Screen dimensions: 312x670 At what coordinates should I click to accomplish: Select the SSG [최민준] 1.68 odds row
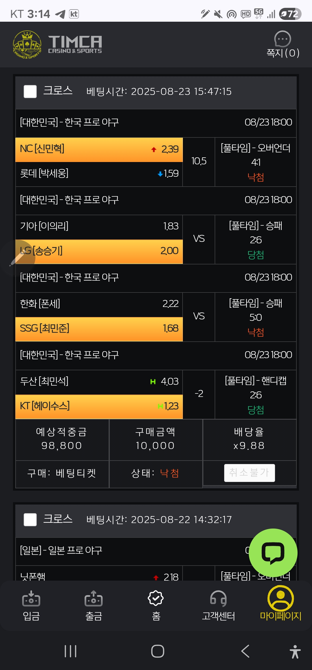99,329
